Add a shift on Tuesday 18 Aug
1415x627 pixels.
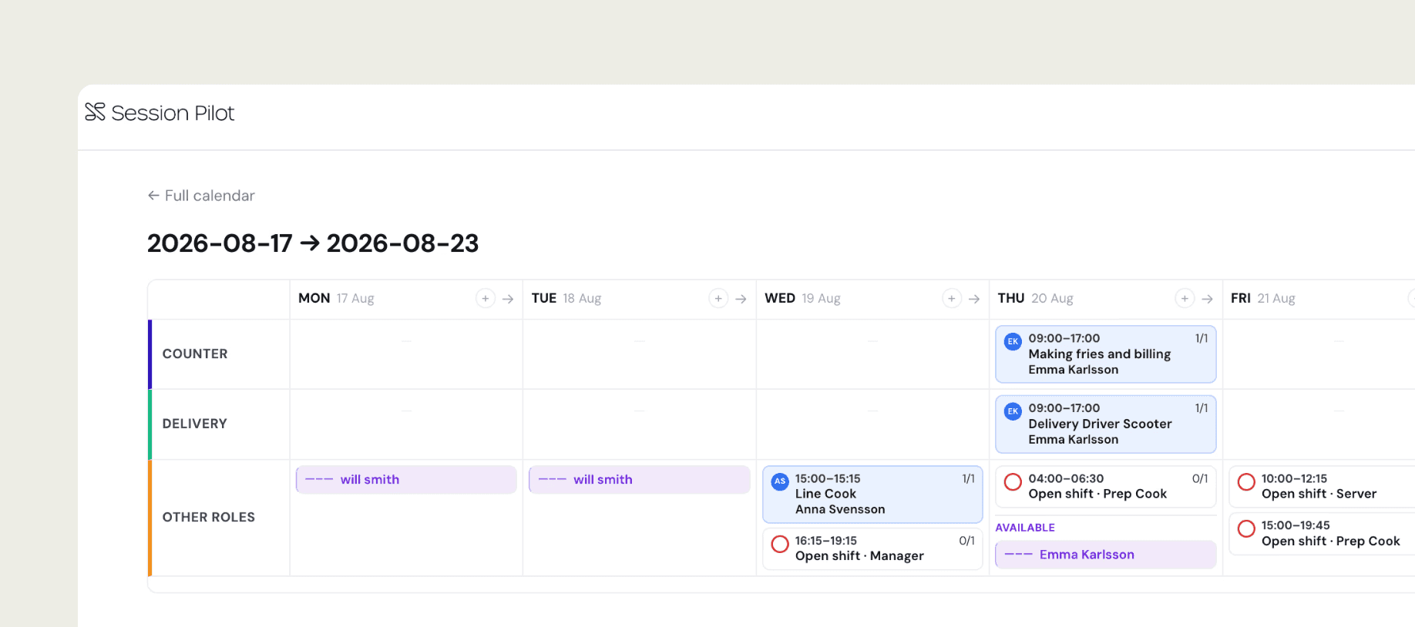click(718, 298)
